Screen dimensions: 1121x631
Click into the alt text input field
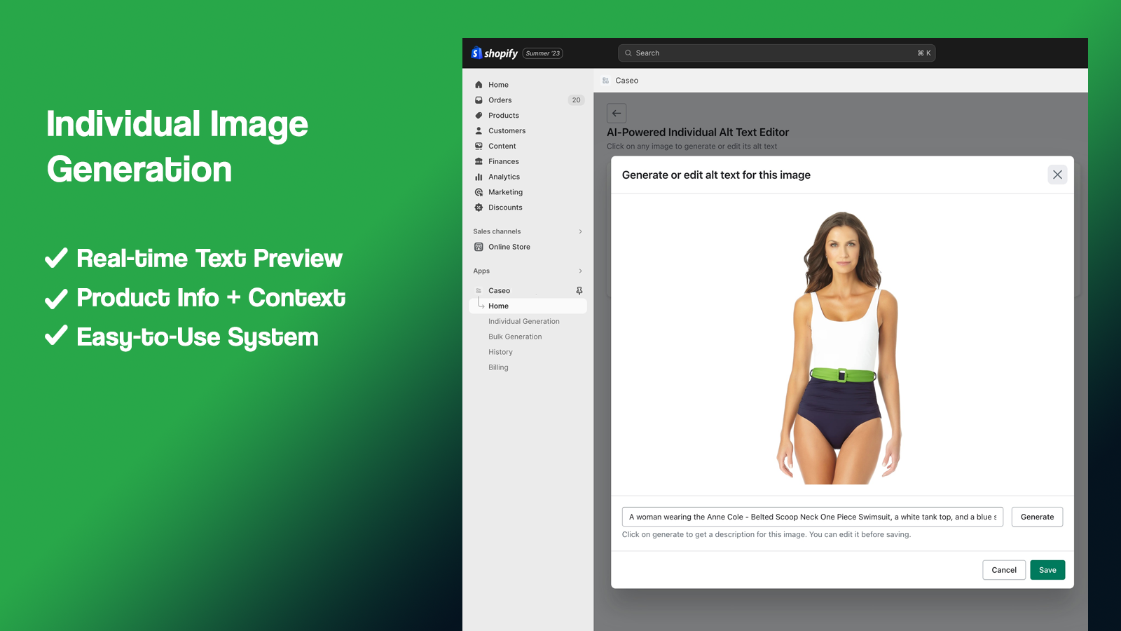tap(812, 517)
